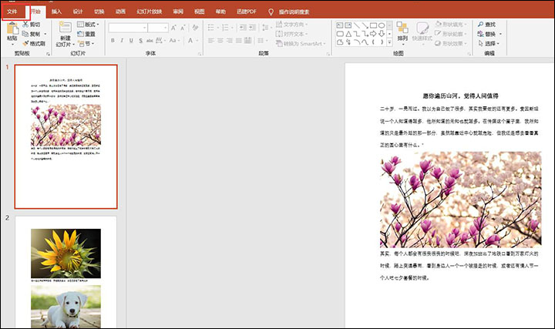555x329 pixels.
Task: Click the 剪切 (Cut) scissors icon
Action: click(25, 25)
